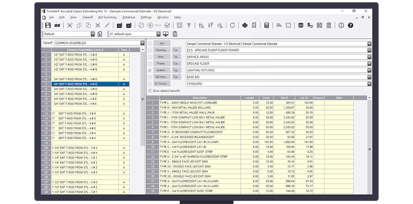Click the next page arrow icon
This screenshot has height=204, width=413.
(x=128, y=25)
